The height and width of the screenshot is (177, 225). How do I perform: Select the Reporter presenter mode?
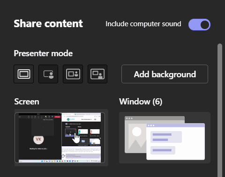[97, 74]
